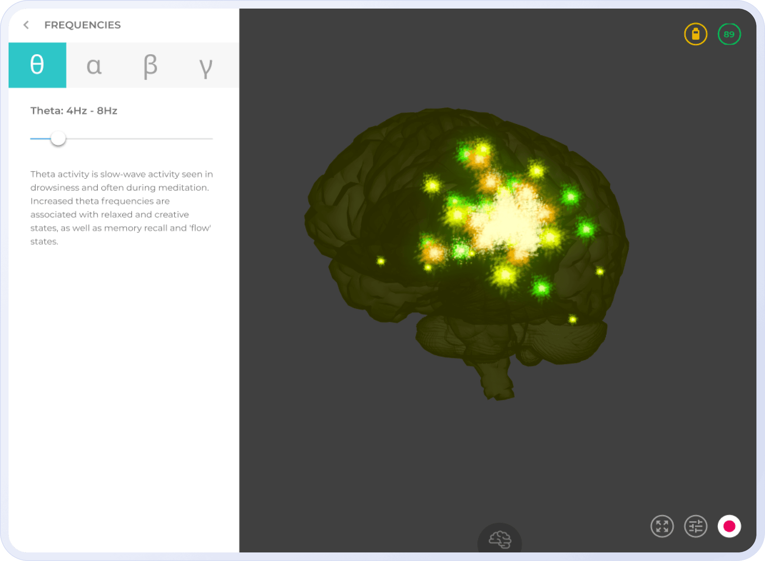765x561 pixels.
Task: Click the Theta activity description paragraph
Action: coord(121,208)
